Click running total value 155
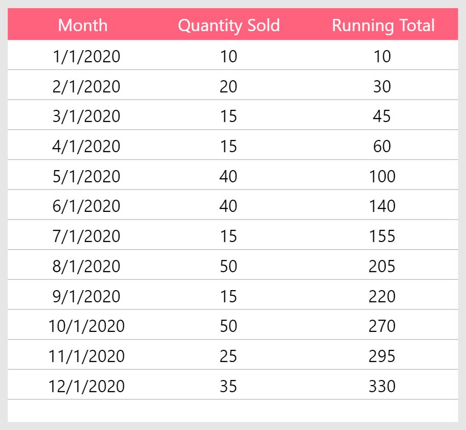This screenshot has width=466, height=430. pos(382,236)
